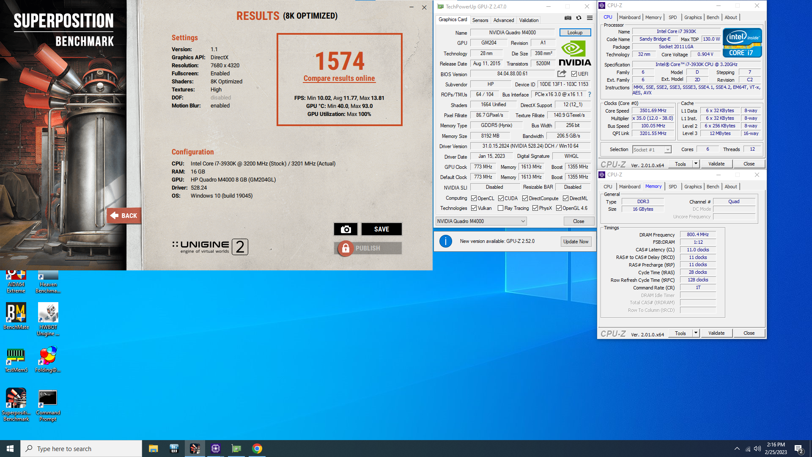This screenshot has width=812, height=457.
Task: Toggle the OpenCL checkbox
Action: click(x=474, y=198)
